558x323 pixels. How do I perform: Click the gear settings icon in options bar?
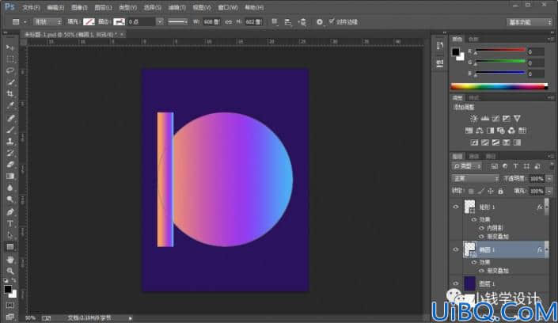click(x=319, y=22)
